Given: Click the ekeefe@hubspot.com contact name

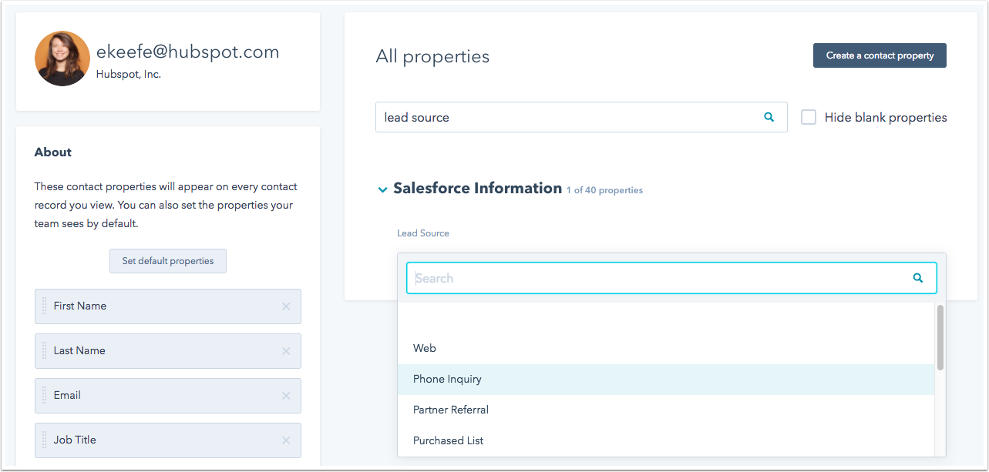Looking at the screenshot, I should click(x=187, y=52).
